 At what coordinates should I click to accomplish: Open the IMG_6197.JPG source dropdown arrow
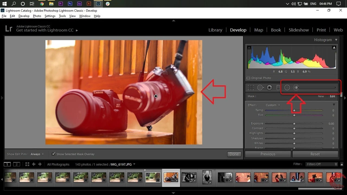pos(134,164)
